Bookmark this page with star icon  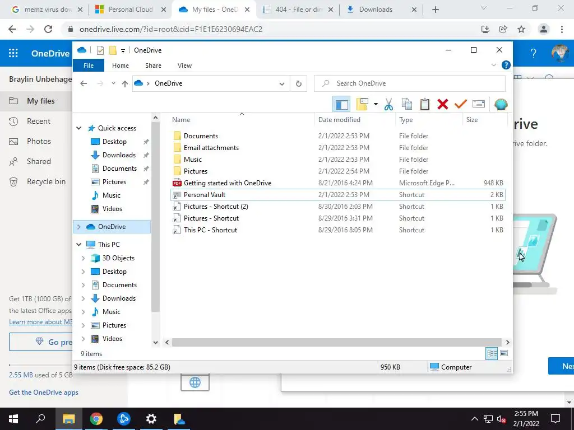(521, 29)
